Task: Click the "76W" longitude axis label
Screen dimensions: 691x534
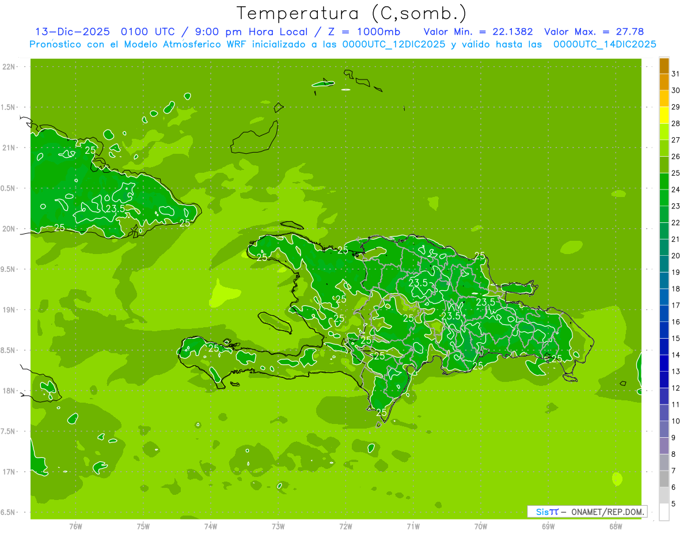Action: (75, 526)
